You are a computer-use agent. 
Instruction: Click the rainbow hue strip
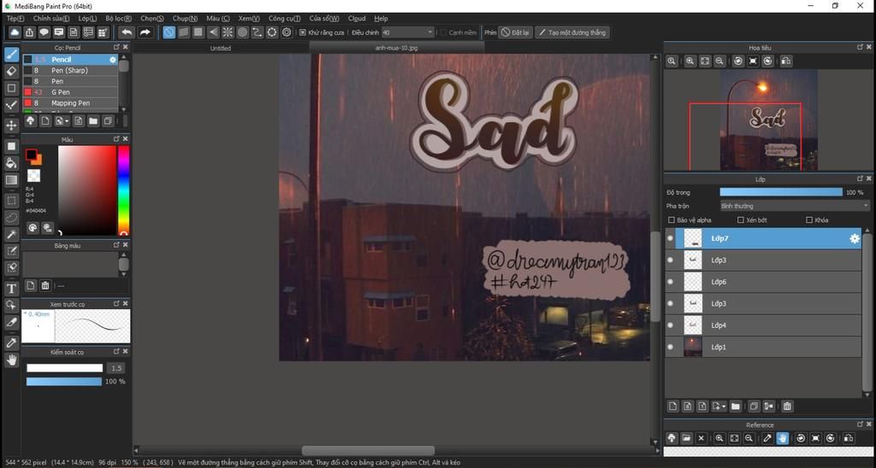pyautogui.click(x=123, y=190)
